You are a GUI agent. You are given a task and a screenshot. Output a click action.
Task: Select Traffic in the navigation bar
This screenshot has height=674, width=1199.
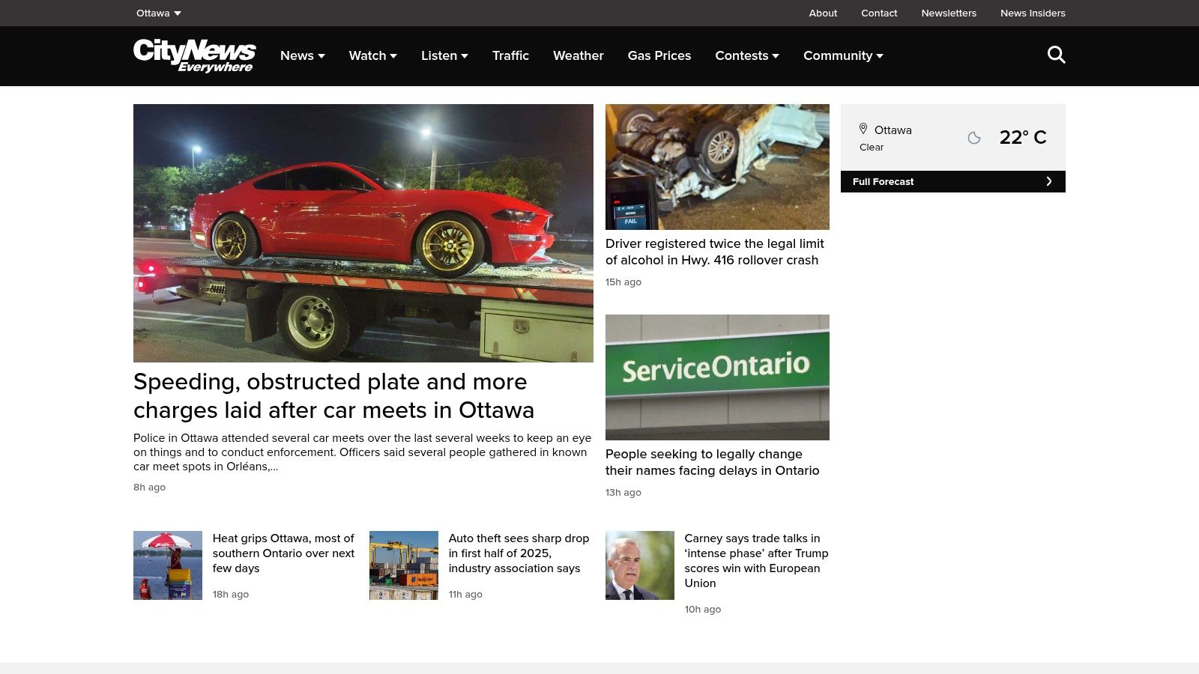coord(510,55)
